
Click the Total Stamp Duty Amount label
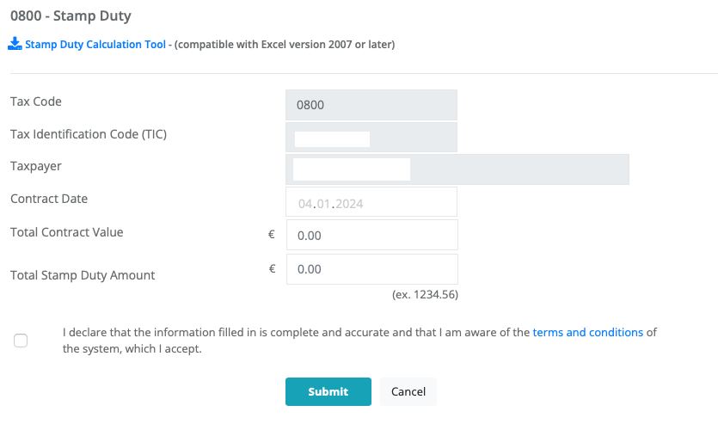(x=83, y=275)
